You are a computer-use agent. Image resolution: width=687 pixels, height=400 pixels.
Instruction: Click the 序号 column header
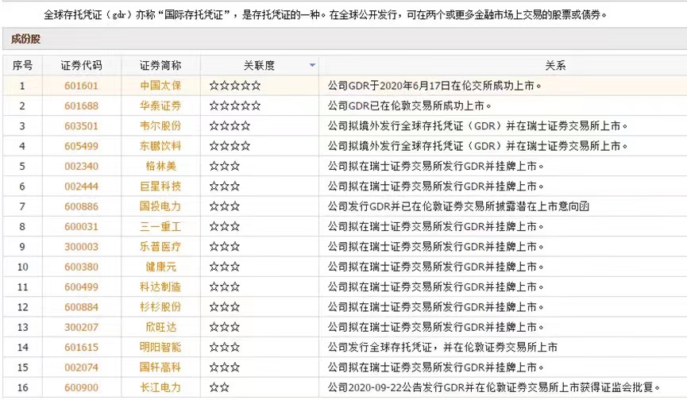coord(22,65)
